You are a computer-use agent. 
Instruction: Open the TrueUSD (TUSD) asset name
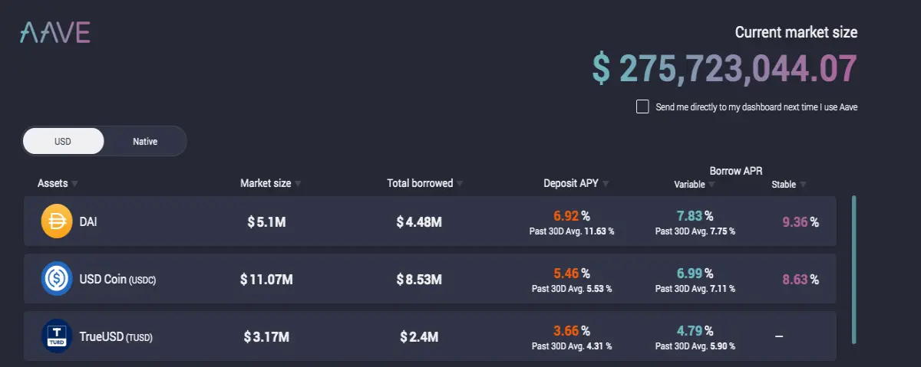pos(116,336)
